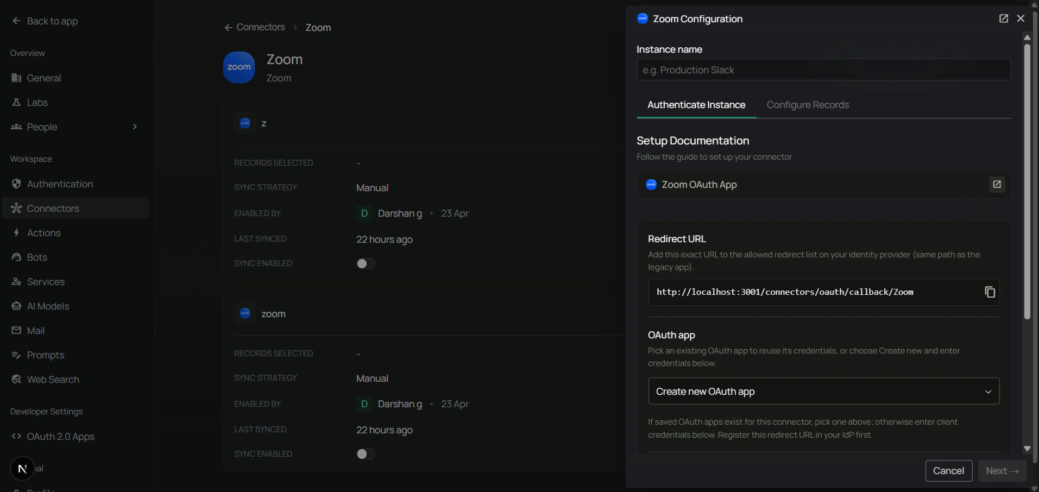Click the 'Redirect URL' heading
Screen dimensions: 1039x492
point(677,239)
